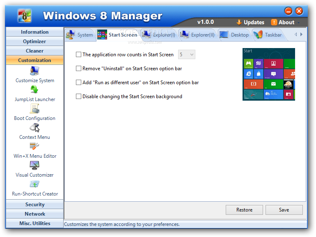Enable application row counts in Start Screen
This screenshot has width=316, height=237.
coord(78,55)
